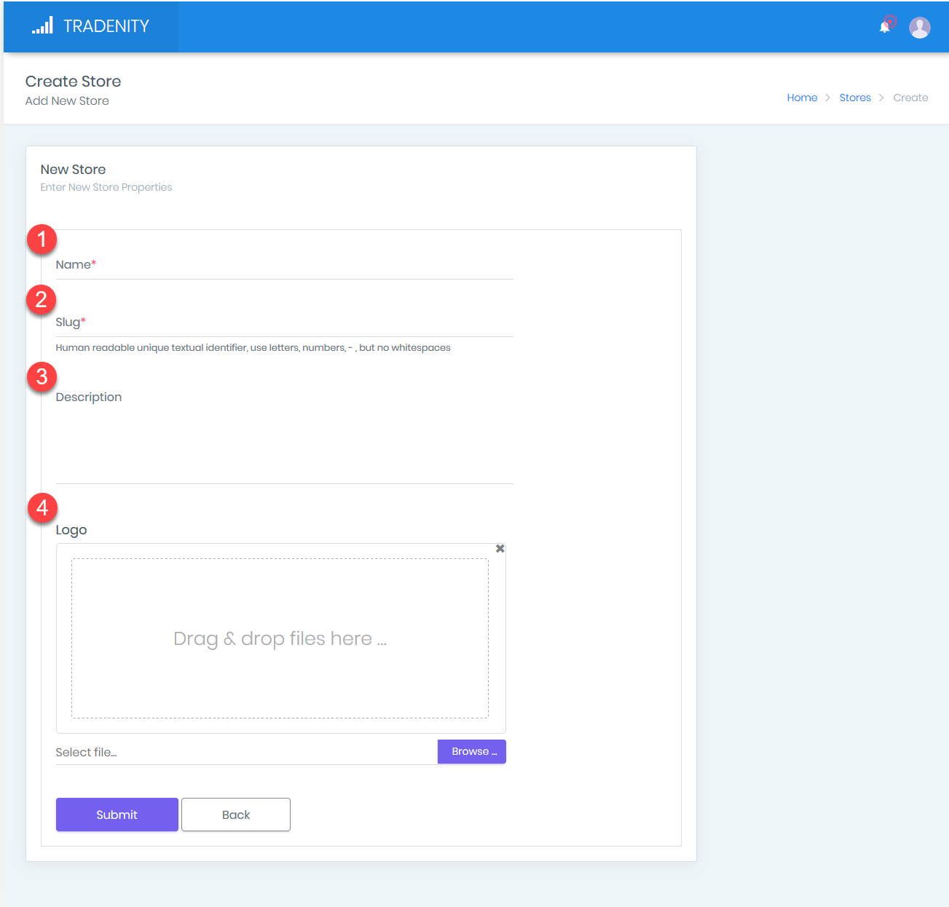Navigate to the Stores breadcrumb
Viewport: 949px width, 907px height.
(x=855, y=98)
